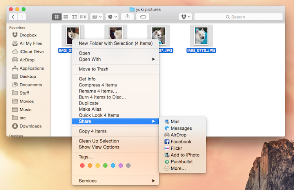Image resolution: width=294 pixels, height=190 pixels.
Task: Open the Arrange items dropdown
Action: [96, 17]
